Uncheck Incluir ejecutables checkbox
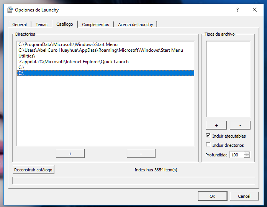Viewport: 267px width, 207px height. click(208, 136)
